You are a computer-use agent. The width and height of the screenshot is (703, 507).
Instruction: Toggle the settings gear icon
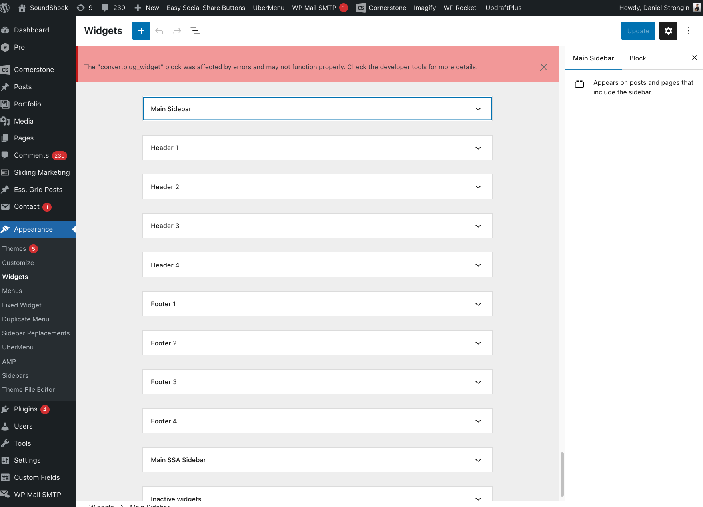(x=668, y=31)
